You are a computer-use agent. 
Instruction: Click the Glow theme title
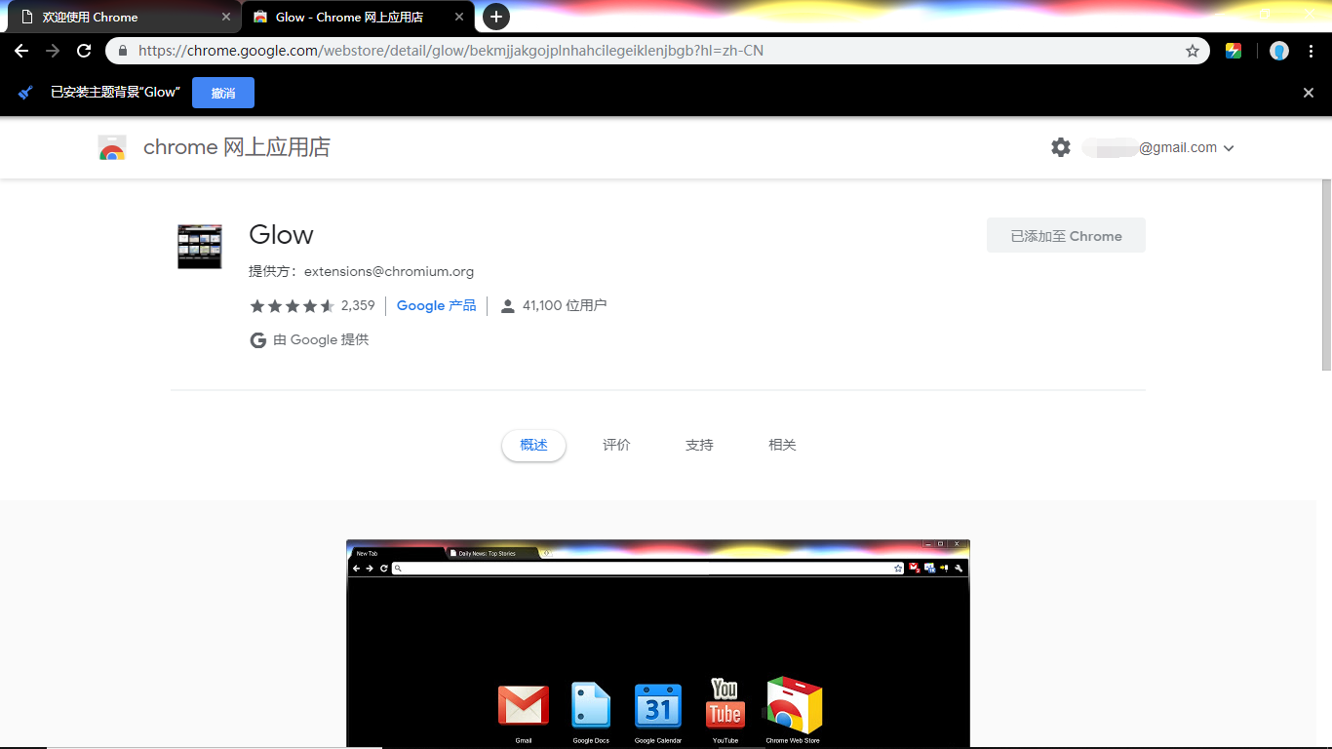(281, 235)
